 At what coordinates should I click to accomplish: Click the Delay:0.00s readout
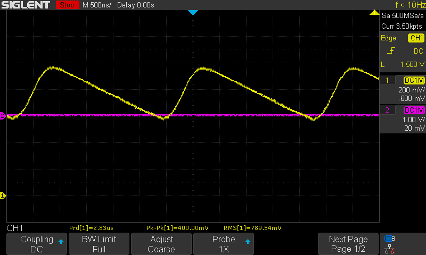pyautogui.click(x=136, y=5)
